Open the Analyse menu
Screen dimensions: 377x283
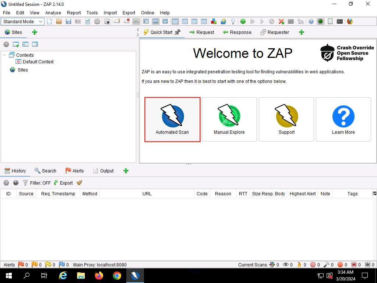[53, 13]
